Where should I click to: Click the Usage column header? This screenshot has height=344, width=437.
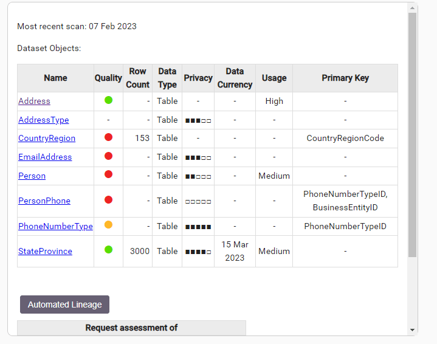[x=274, y=78]
